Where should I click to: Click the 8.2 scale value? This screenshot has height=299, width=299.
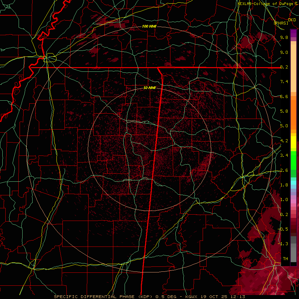(x=284, y=67)
